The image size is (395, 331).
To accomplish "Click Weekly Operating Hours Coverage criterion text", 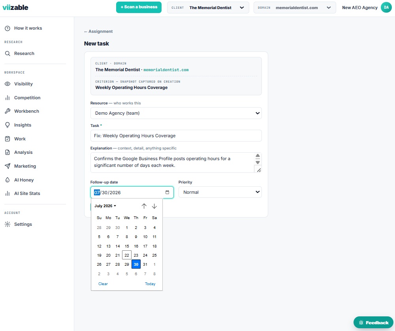I will tap(131, 87).
